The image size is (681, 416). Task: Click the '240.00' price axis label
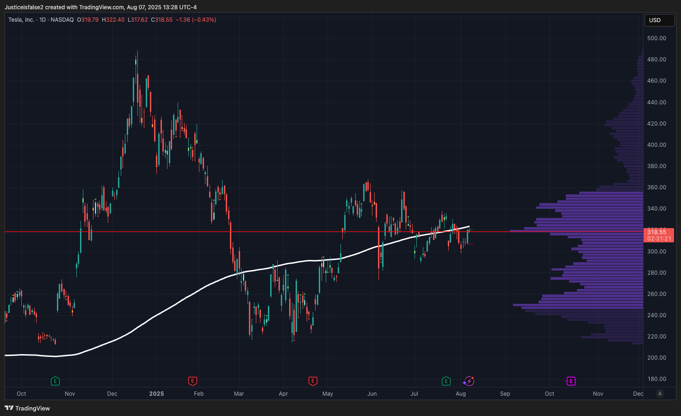[656, 315]
